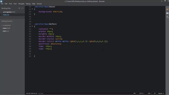Open the Find menu
The image size is (169, 95).
pyautogui.click(x=11, y=4)
